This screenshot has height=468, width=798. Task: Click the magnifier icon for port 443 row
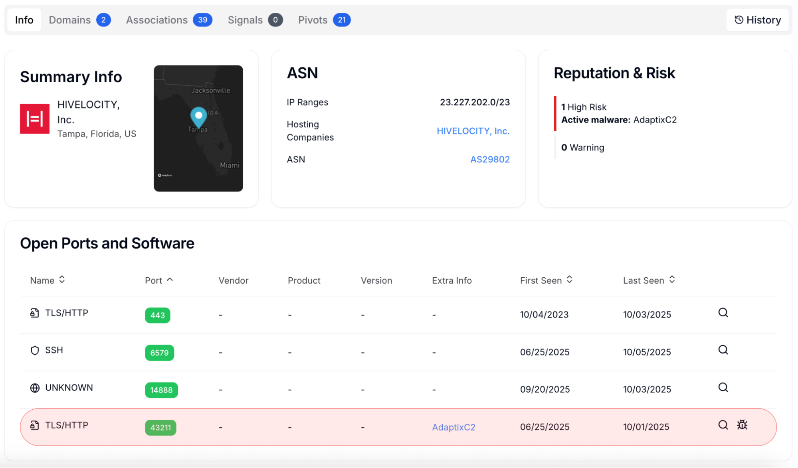pos(723,313)
